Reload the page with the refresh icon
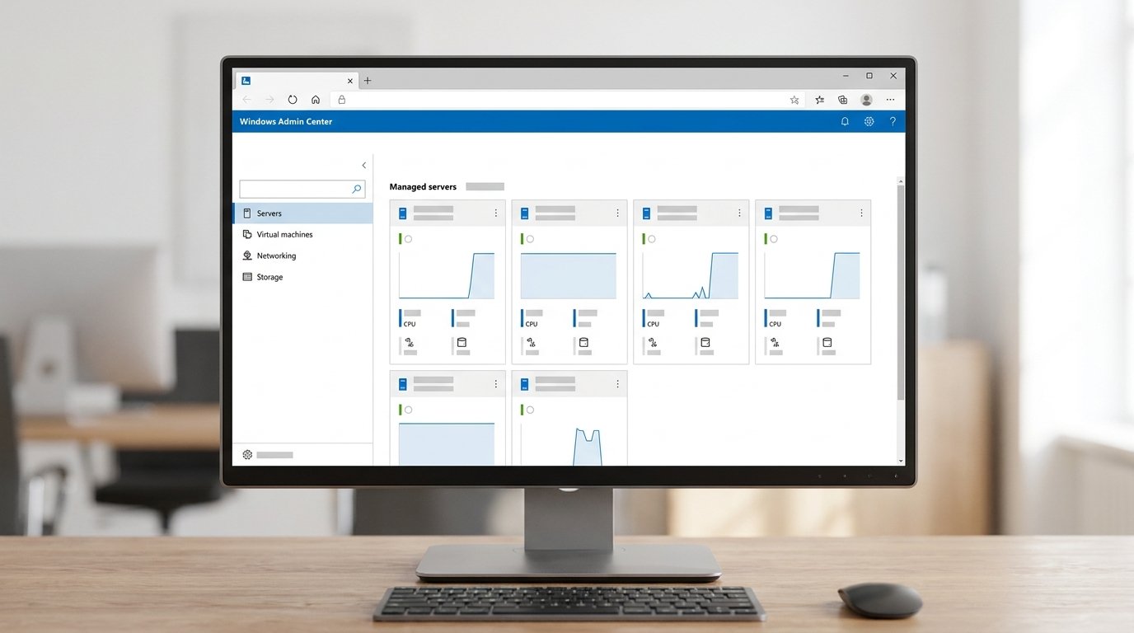Viewport: 1134px width, 633px height. tap(293, 100)
